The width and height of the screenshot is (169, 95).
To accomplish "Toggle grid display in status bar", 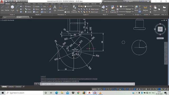I will pyautogui.click(x=98, y=89).
